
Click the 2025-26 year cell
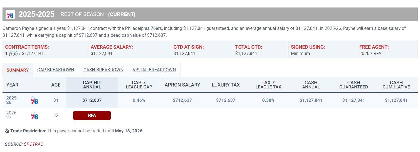12,100
